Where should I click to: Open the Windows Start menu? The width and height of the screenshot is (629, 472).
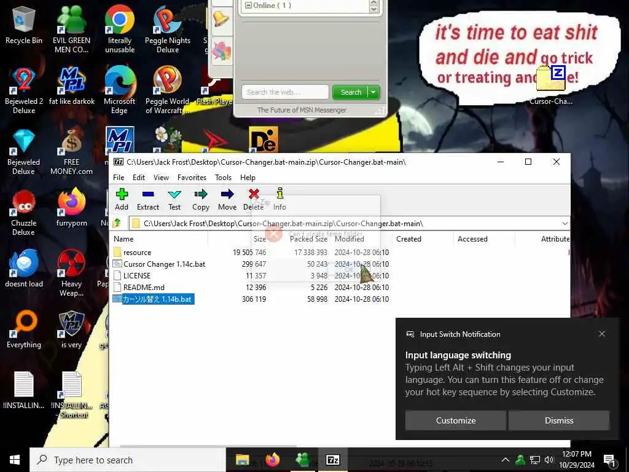15,460
